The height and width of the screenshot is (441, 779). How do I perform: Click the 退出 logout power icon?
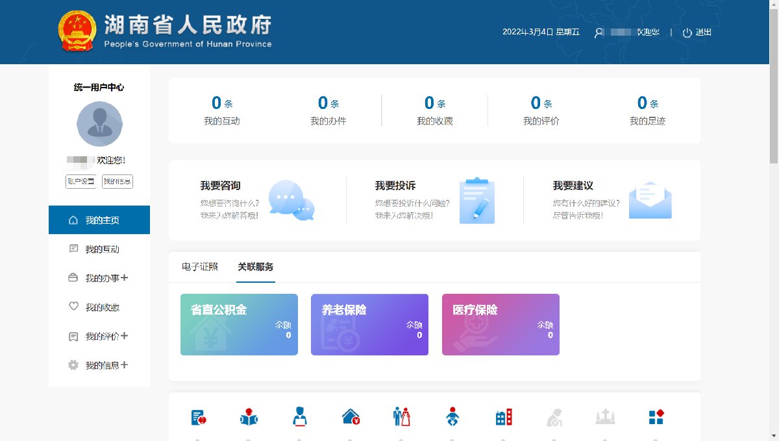pos(687,32)
